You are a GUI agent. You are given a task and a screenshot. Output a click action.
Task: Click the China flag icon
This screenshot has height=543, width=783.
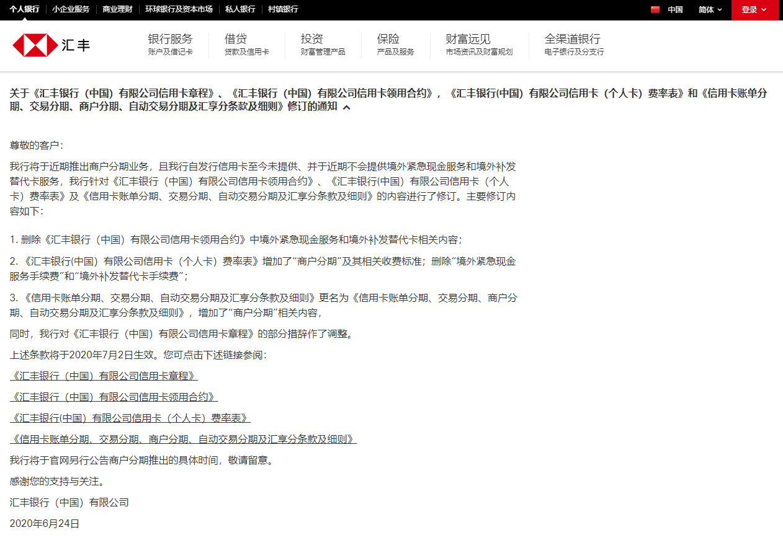655,10
